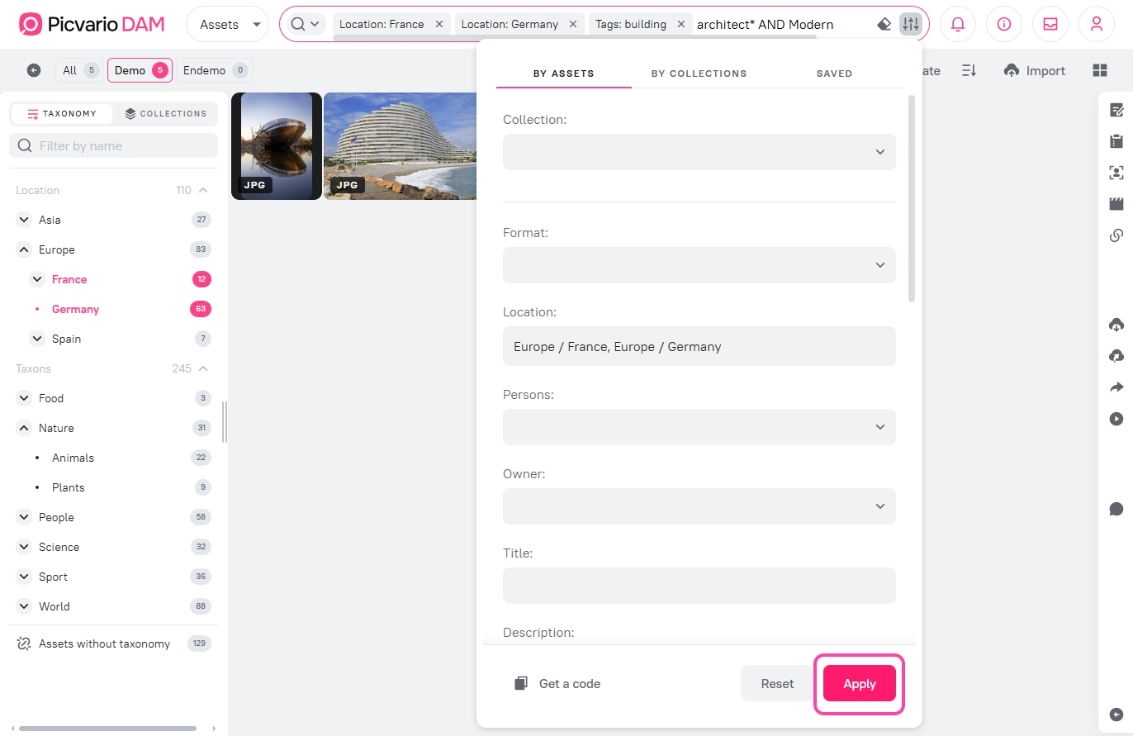Clear the search with the eraser icon

pyautogui.click(x=884, y=24)
